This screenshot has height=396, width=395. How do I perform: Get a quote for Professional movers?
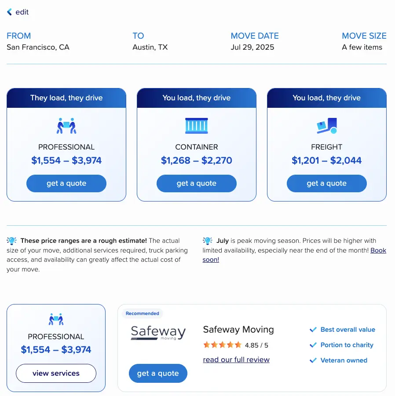click(66, 183)
